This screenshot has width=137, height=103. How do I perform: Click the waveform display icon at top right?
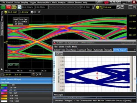135,7
